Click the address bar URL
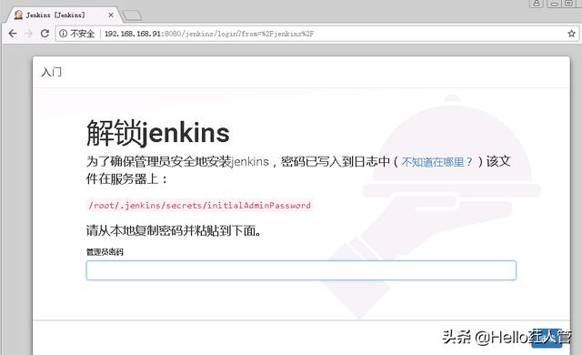582x355 pixels. tap(209, 34)
